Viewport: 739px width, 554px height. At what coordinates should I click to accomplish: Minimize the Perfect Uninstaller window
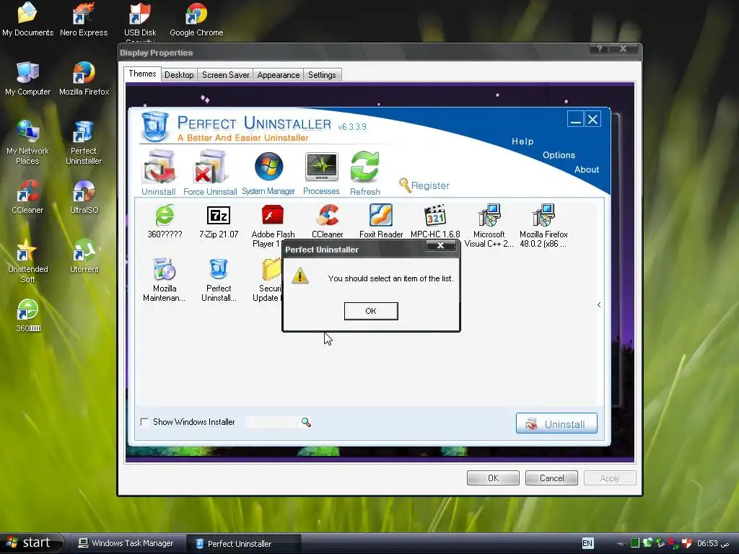click(x=575, y=119)
